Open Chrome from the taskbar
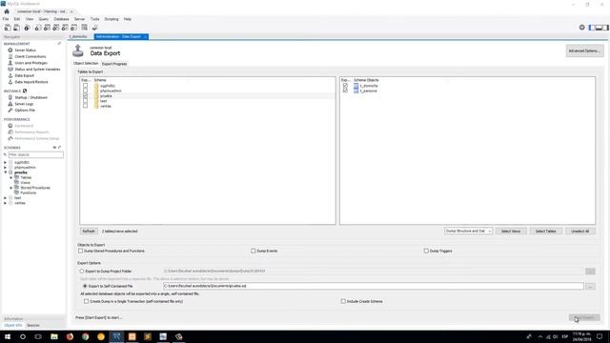Screen dimensions: 610x343 coord(85,336)
